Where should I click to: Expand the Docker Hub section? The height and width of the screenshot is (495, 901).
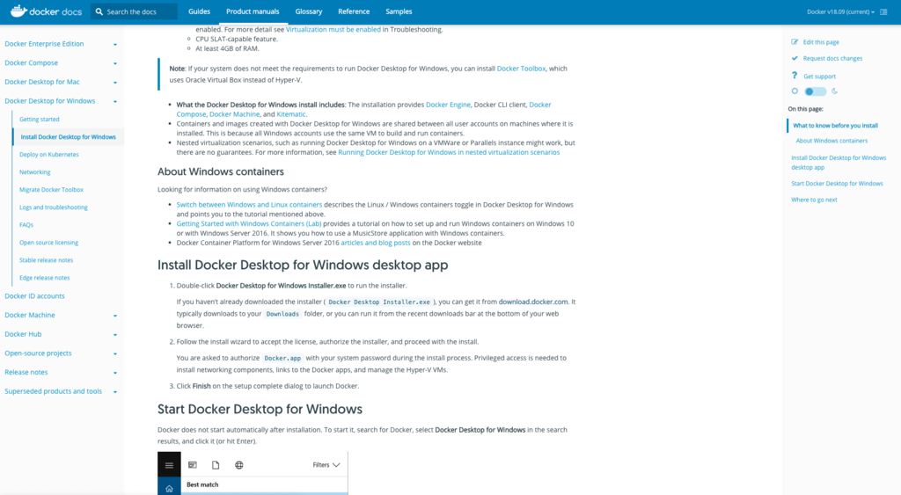coord(115,334)
